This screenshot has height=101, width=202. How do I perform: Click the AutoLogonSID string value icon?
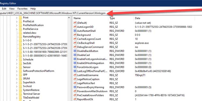pos(75,27)
